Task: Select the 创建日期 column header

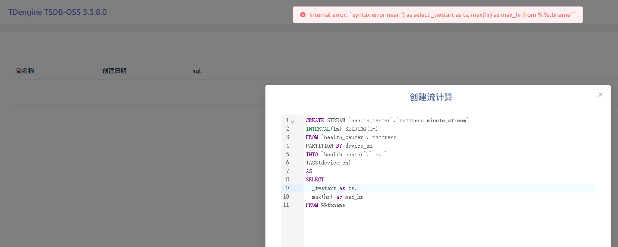Action: (114, 71)
